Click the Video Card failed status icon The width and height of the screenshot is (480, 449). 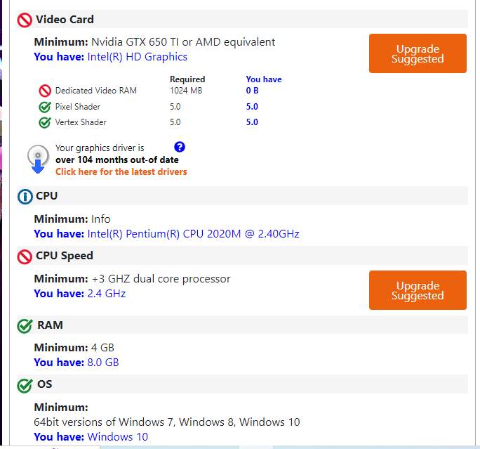point(25,20)
